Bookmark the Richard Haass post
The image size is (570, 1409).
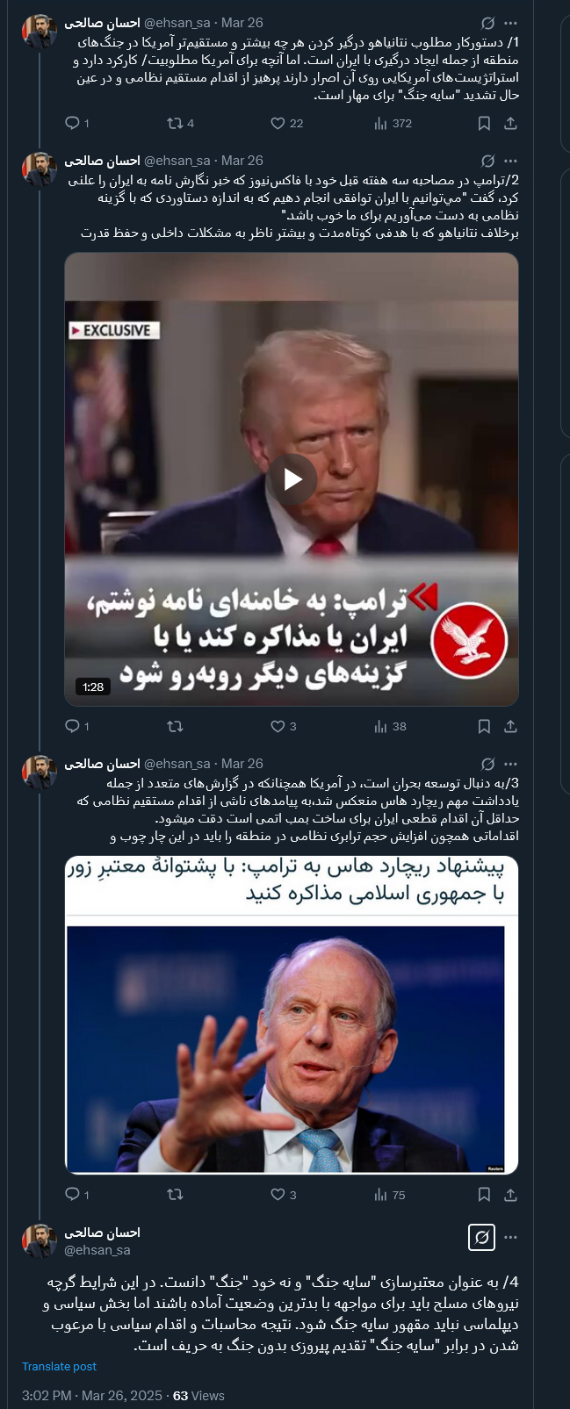tap(484, 1195)
